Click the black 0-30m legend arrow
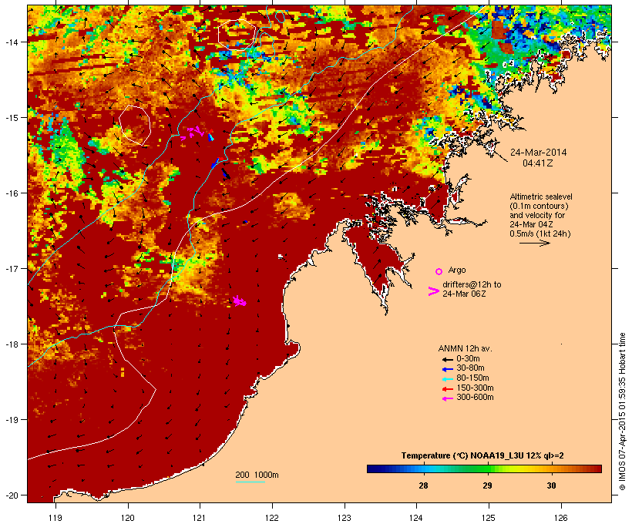The height and width of the screenshot is (524, 632). point(447,359)
